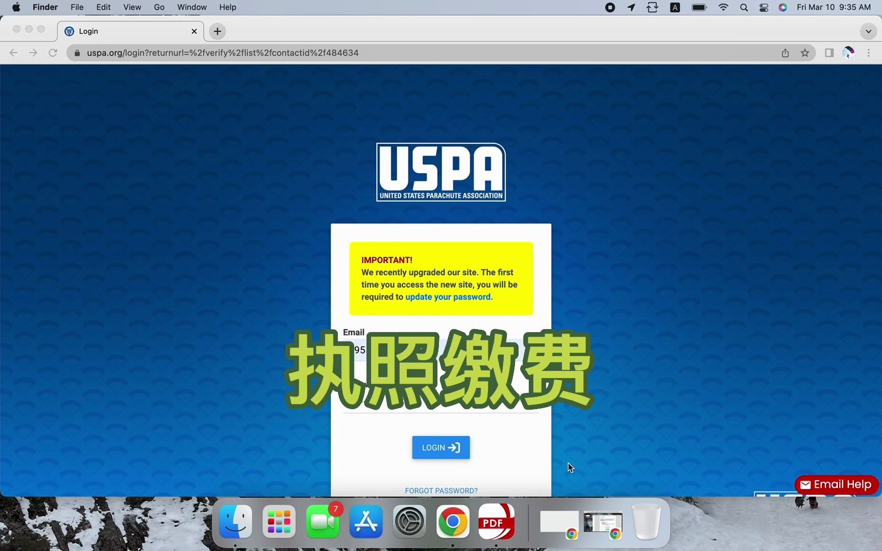Reload the current page
The width and height of the screenshot is (882, 551).
click(x=53, y=53)
